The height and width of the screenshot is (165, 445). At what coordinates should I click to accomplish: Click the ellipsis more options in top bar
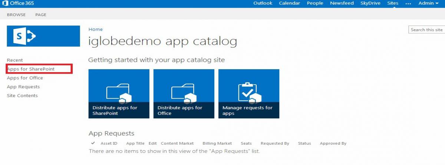[x=408, y=3]
